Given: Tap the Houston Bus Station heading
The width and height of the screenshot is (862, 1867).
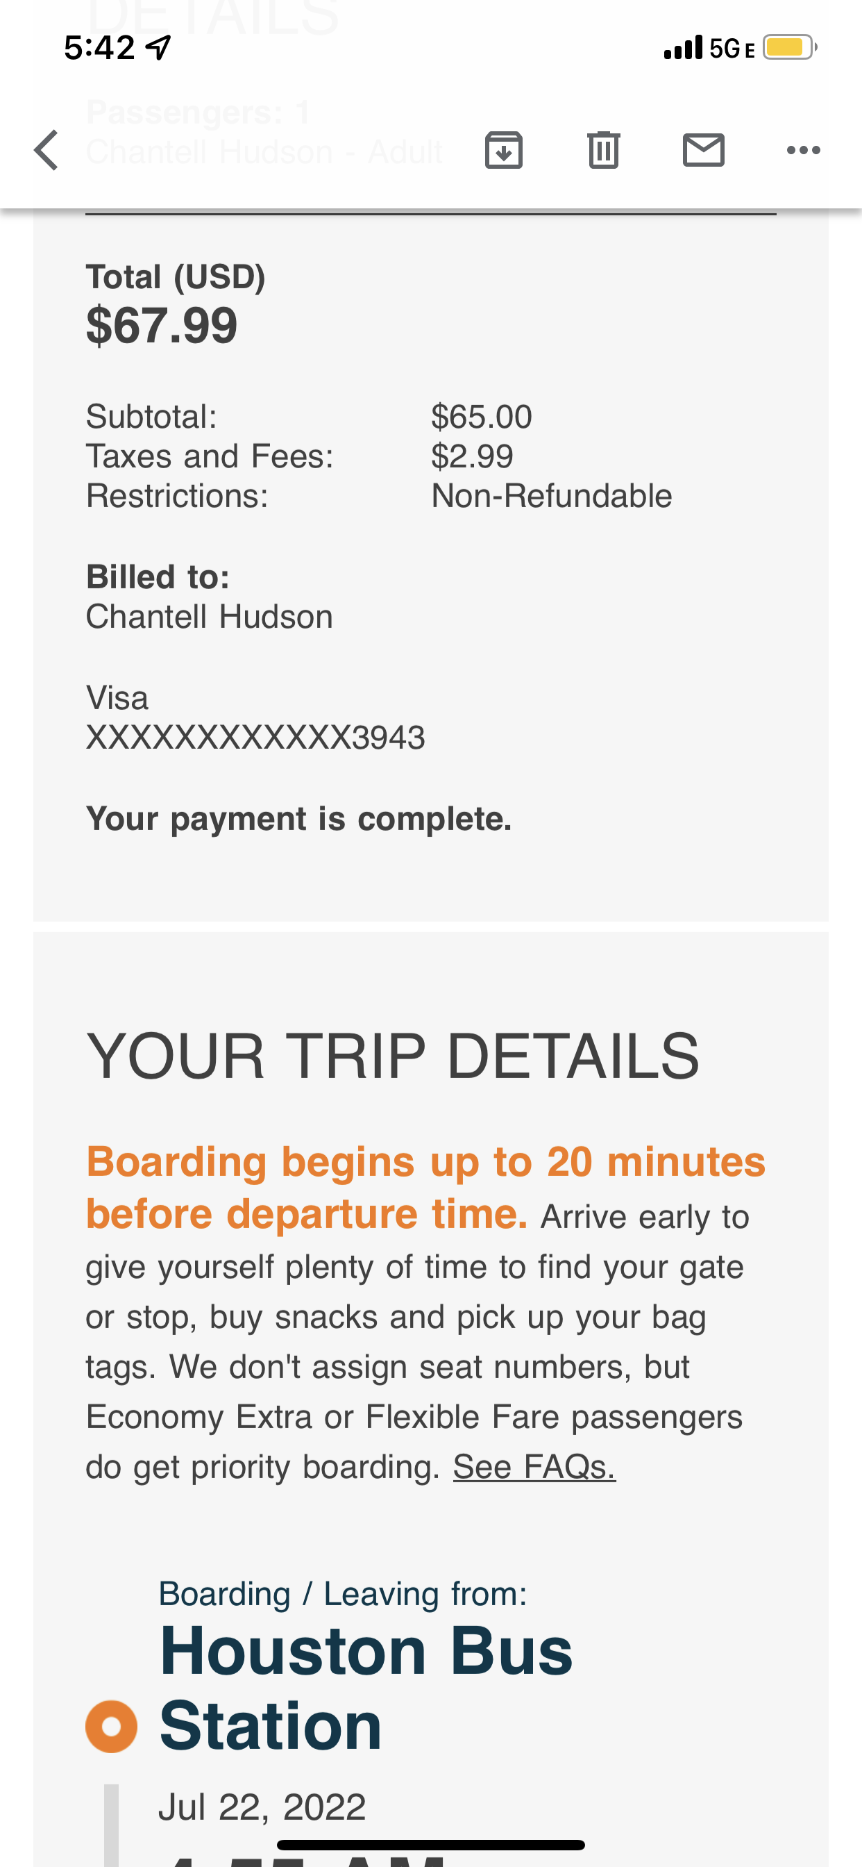Looking at the screenshot, I should 366,1688.
